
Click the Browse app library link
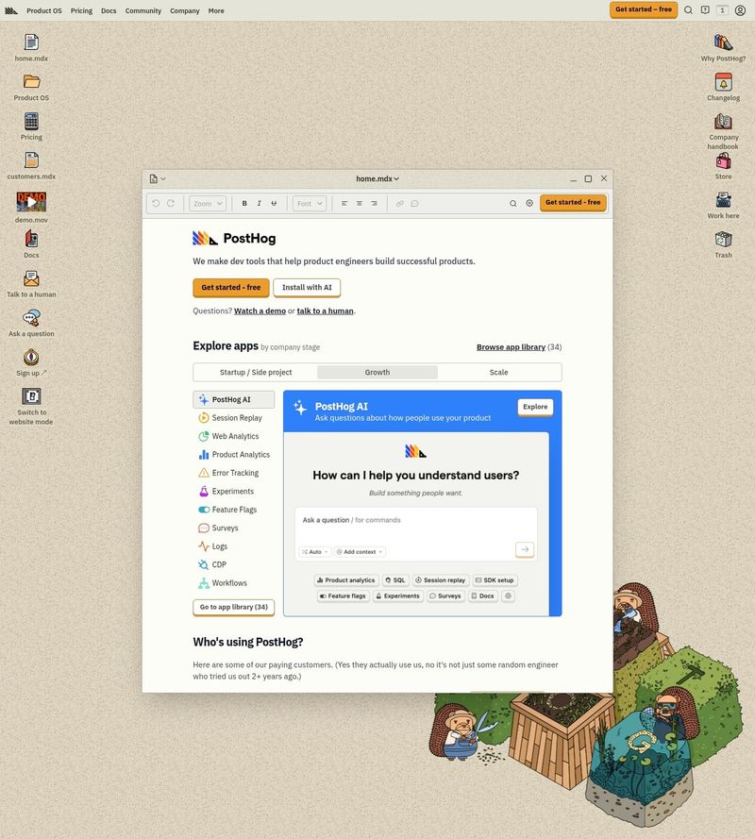[x=511, y=346]
